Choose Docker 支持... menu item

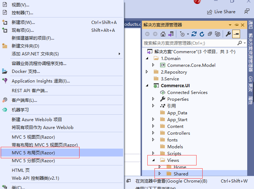62,71
